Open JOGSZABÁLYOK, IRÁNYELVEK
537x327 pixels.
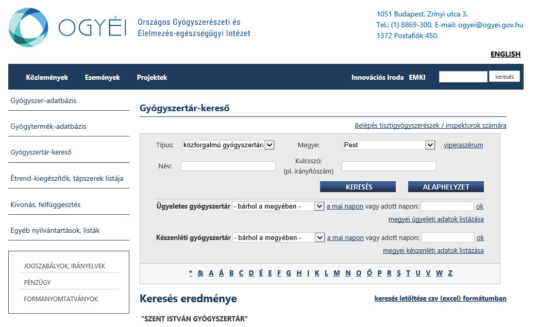(64, 266)
